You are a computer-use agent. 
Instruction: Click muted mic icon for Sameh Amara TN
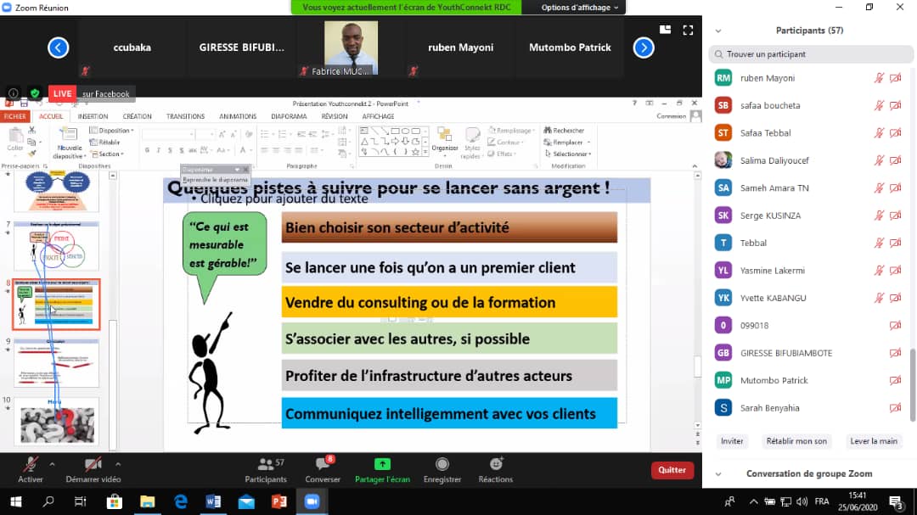(x=879, y=188)
